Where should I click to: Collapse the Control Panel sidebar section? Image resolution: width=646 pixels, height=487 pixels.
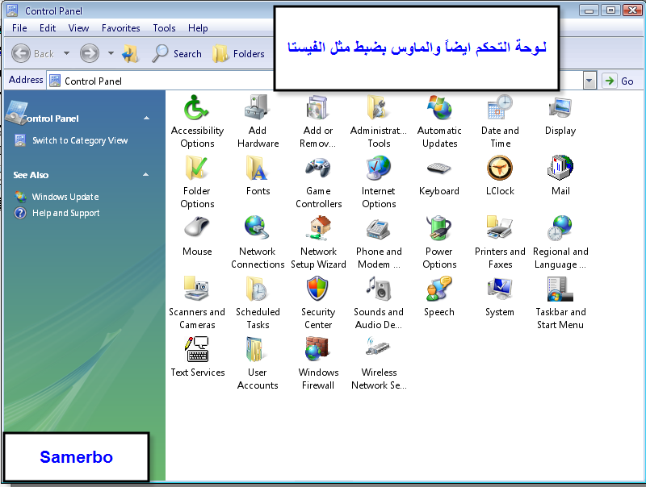click(146, 119)
